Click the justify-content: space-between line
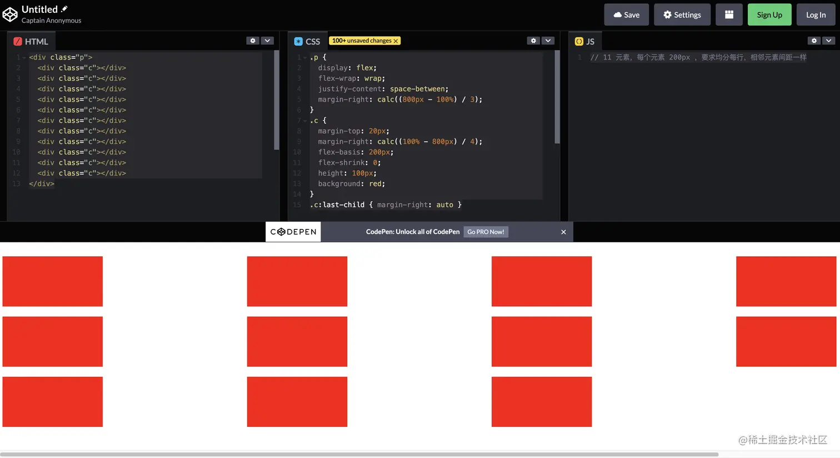 tap(383, 89)
